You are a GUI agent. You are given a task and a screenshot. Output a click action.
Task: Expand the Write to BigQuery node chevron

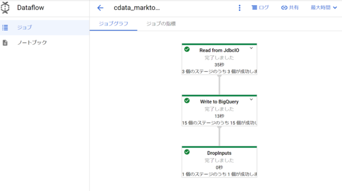coord(251,99)
